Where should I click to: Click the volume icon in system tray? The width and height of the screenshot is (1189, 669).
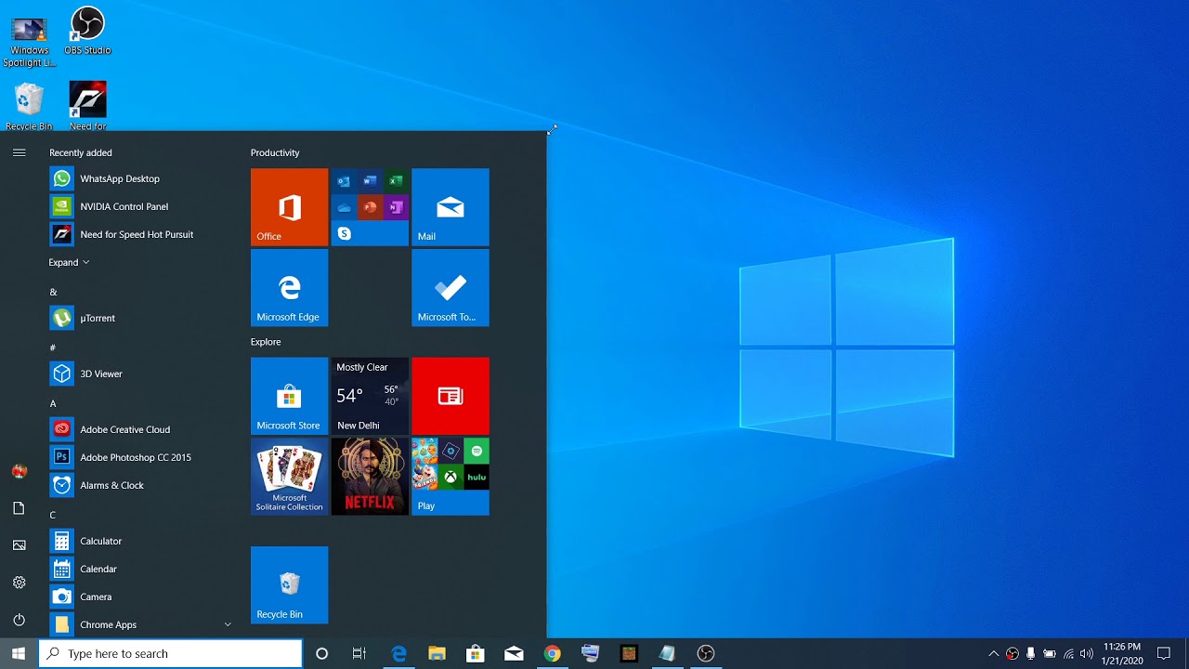coord(1087,653)
